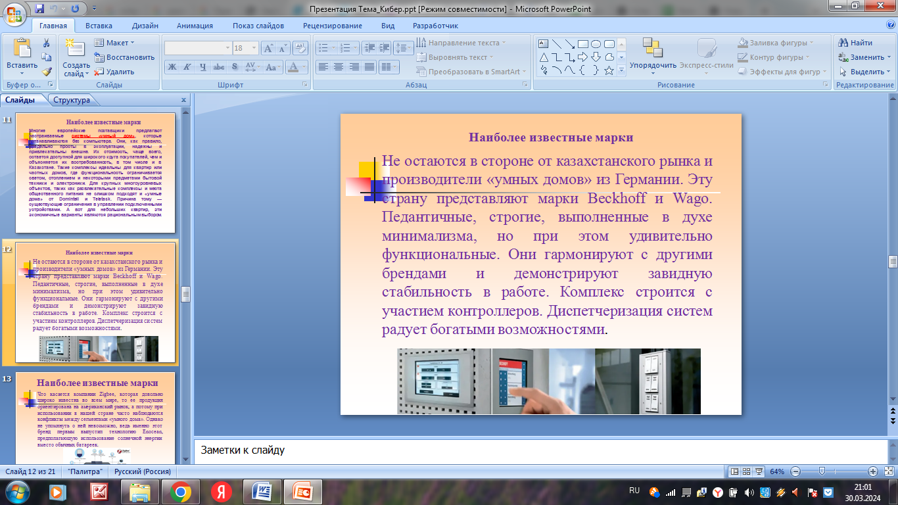Image resolution: width=898 pixels, height=505 pixels.
Task: Open the Макет layout dropdown
Action: (115, 43)
